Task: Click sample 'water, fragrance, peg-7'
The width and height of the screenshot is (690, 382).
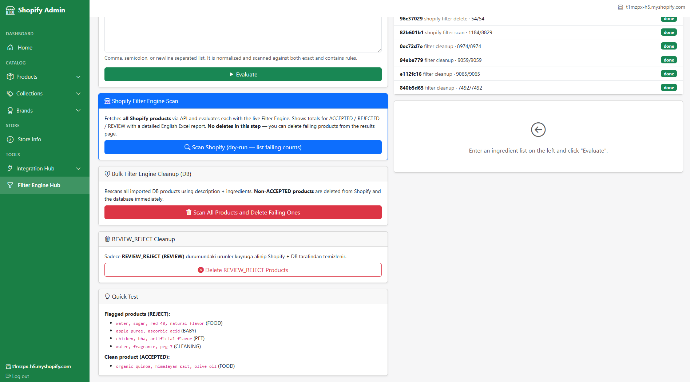Action: click(x=144, y=347)
